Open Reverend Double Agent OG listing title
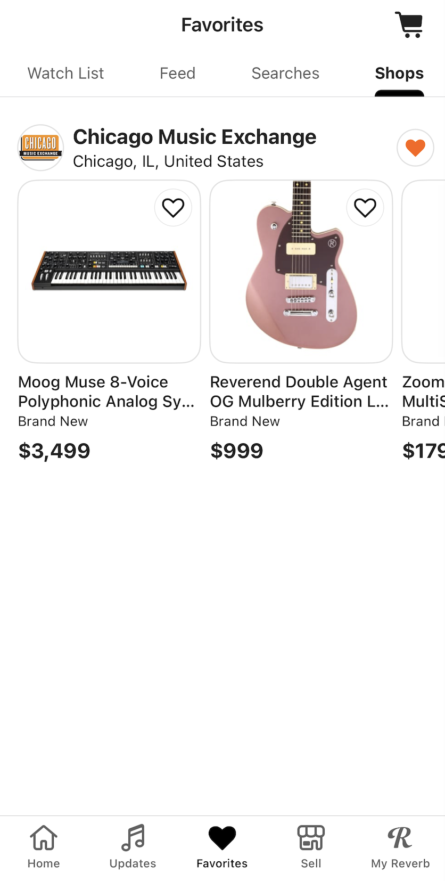The width and height of the screenshot is (445, 881). (299, 391)
